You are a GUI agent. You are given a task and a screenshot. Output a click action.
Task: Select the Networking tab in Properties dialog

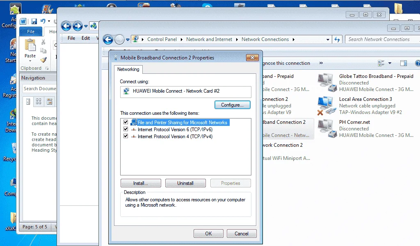pos(128,69)
